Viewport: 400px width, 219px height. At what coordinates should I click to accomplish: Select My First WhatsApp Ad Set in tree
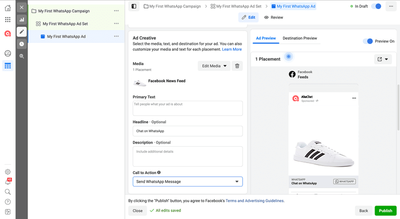(x=65, y=23)
